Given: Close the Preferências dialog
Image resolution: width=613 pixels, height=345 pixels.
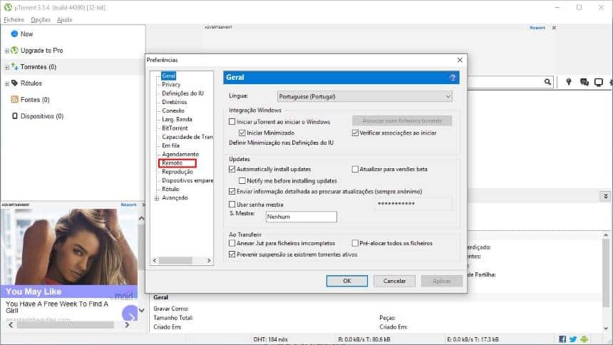Looking at the screenshot, I should tap(460, 60).
